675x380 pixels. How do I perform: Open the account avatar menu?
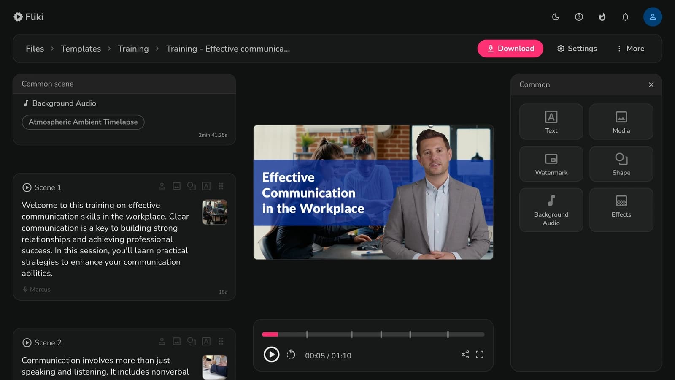pyautogui.click(x=653, y=17)
